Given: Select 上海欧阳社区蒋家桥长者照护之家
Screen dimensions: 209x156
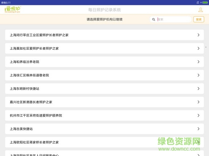Looking at the screenshot, I should 104,142.
